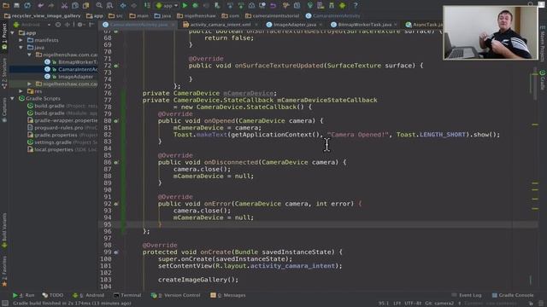Click the main breadcrumb folder
Viewport: 547px width, 307px height.
tap(138, 15)
